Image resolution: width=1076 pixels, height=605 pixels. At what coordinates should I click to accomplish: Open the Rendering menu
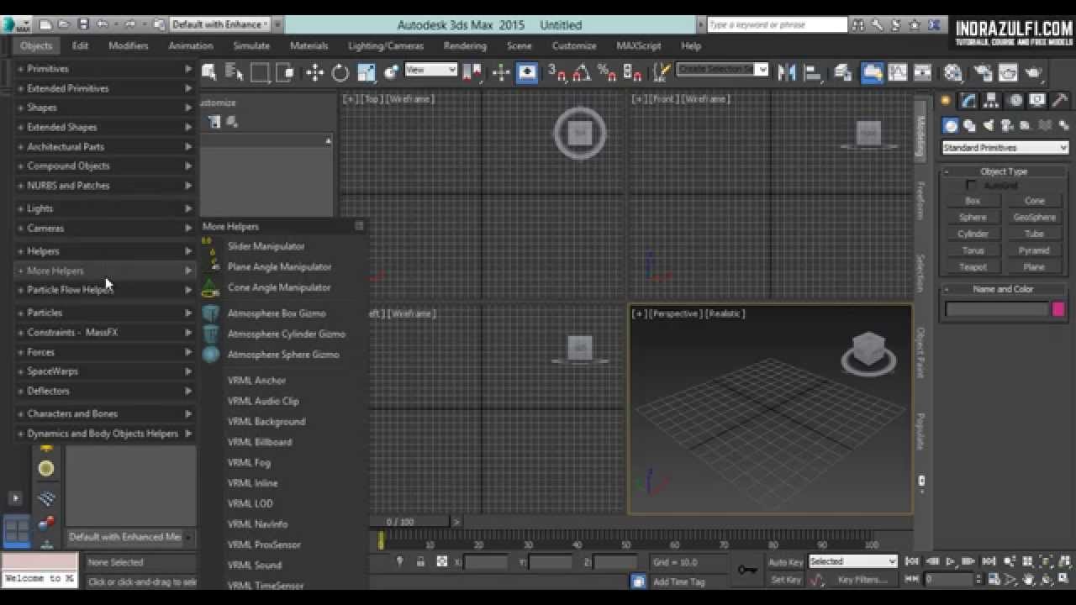[465, 45]
